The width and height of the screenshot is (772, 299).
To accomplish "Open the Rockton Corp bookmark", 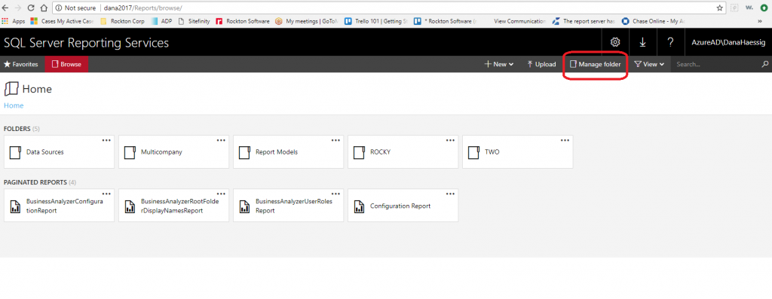I will [123, 21].
